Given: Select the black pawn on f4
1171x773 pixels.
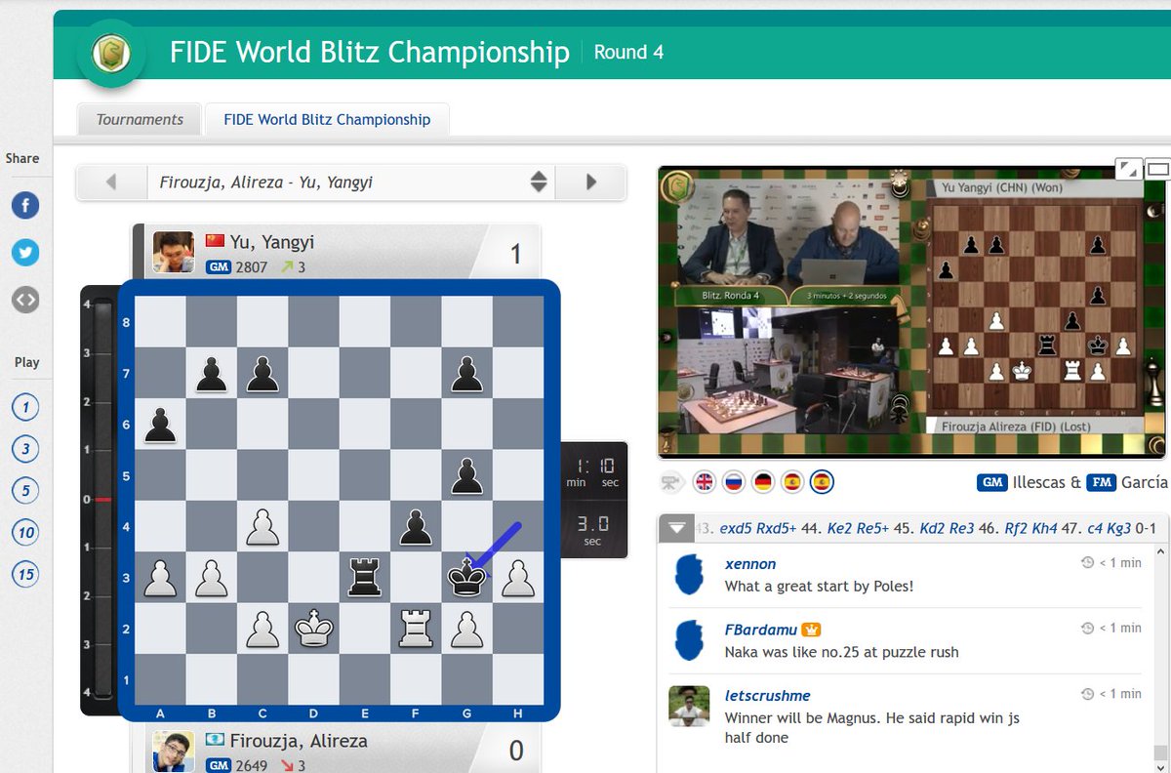Looking at the screenshot, I should [416, 527].
